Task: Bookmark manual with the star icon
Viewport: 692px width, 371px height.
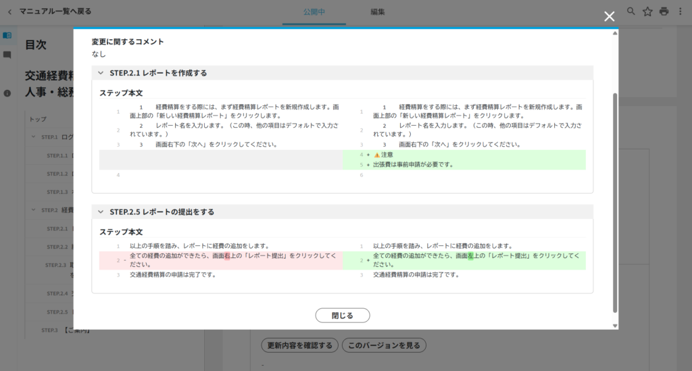Action: (x=647, y=11)
